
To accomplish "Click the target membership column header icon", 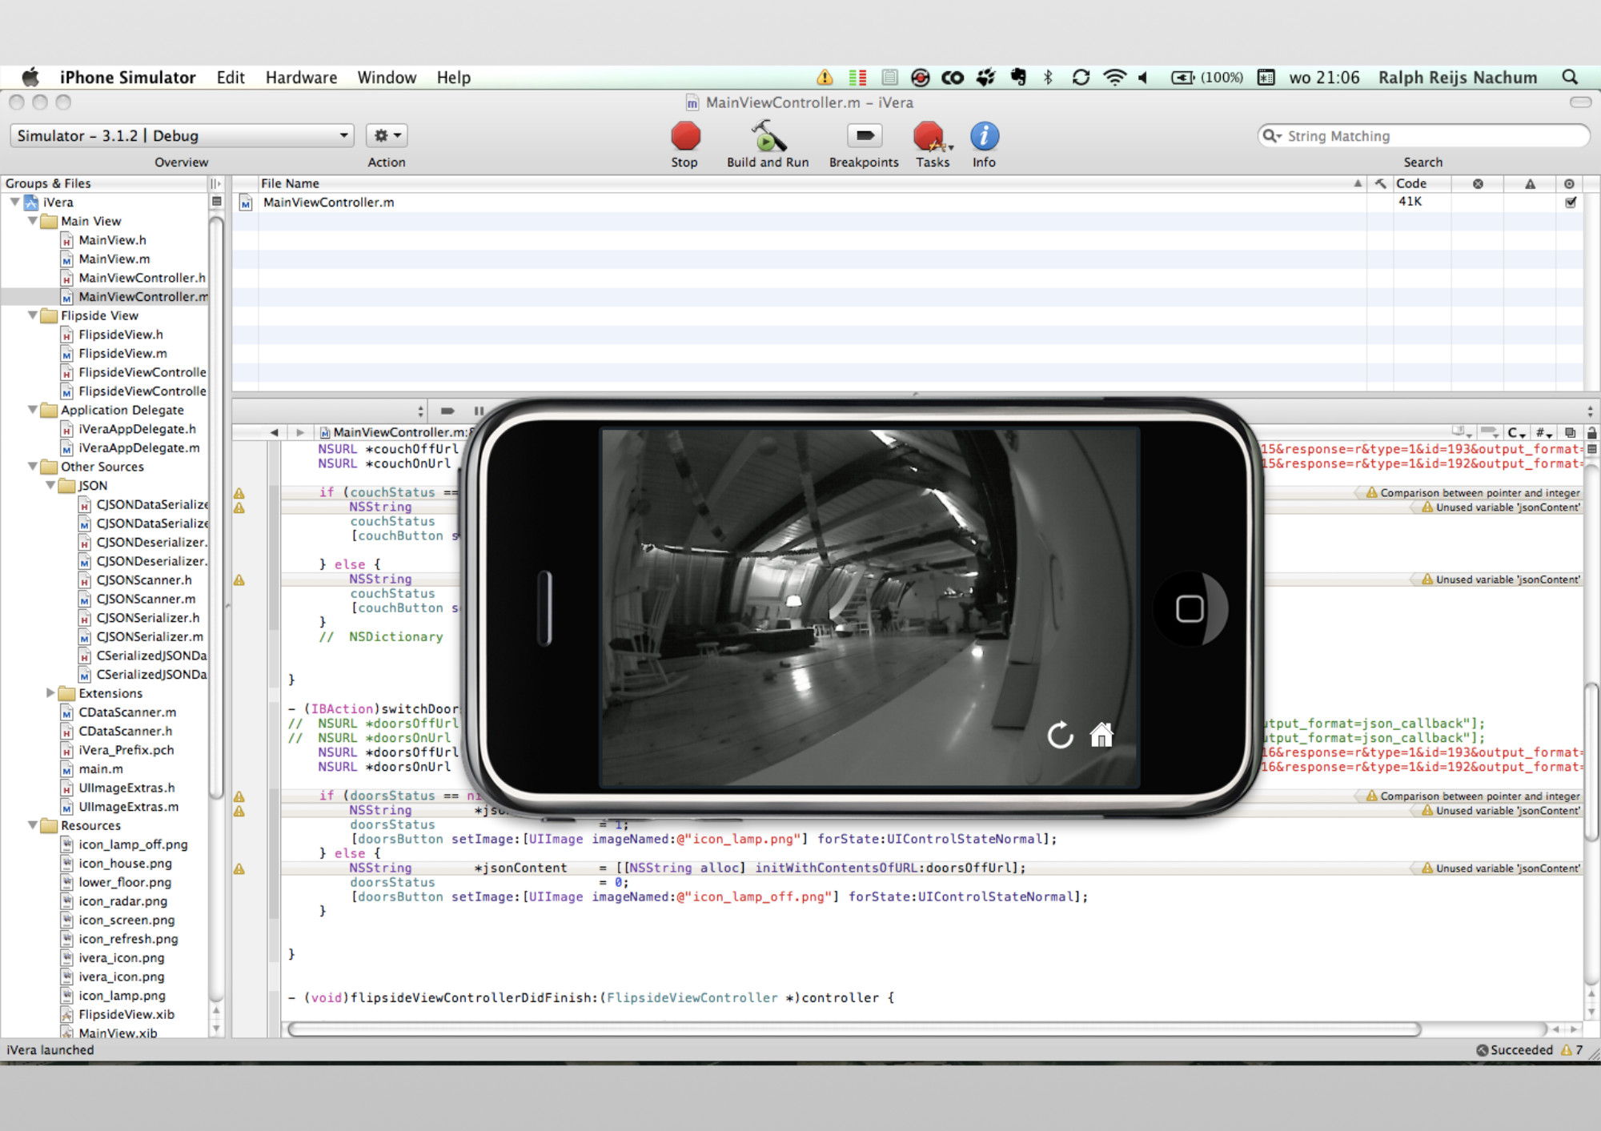I will (1569, 183).
